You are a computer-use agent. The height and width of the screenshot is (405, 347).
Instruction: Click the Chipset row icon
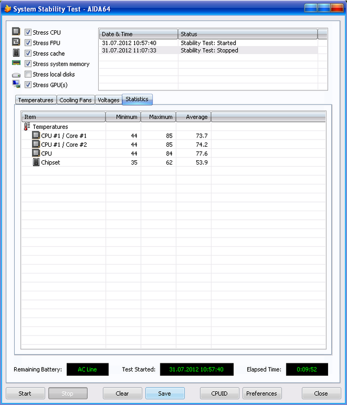(x=36, y=162)
